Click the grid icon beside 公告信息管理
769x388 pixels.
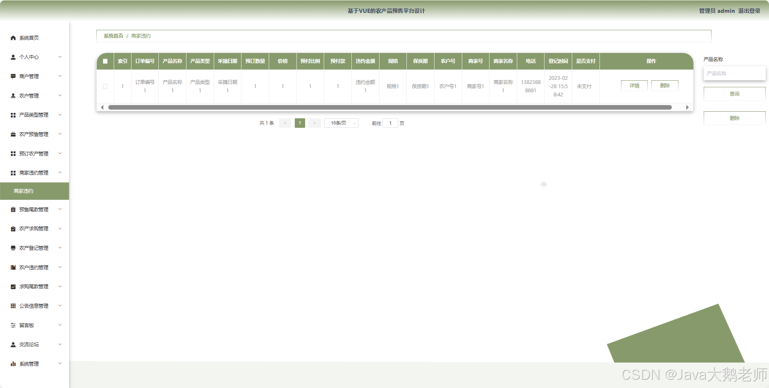(x=13, y=306)
